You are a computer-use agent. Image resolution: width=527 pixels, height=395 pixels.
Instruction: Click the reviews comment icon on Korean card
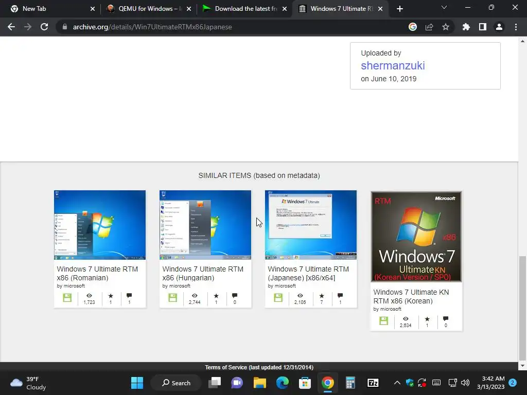click(446, 319)
